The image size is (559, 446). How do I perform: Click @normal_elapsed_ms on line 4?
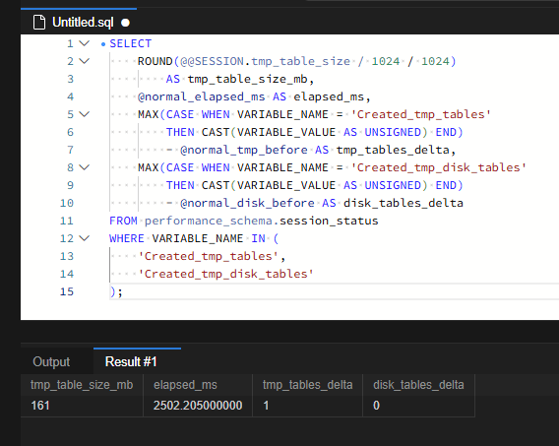pyautogui.click(x=202, y=96)
